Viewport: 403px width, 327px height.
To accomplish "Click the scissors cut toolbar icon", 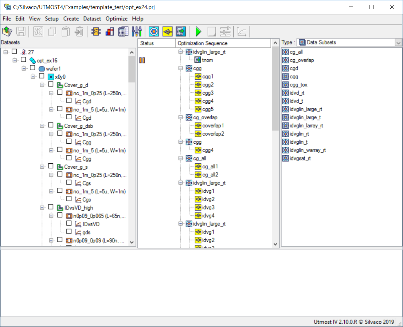I will (38, 32).
